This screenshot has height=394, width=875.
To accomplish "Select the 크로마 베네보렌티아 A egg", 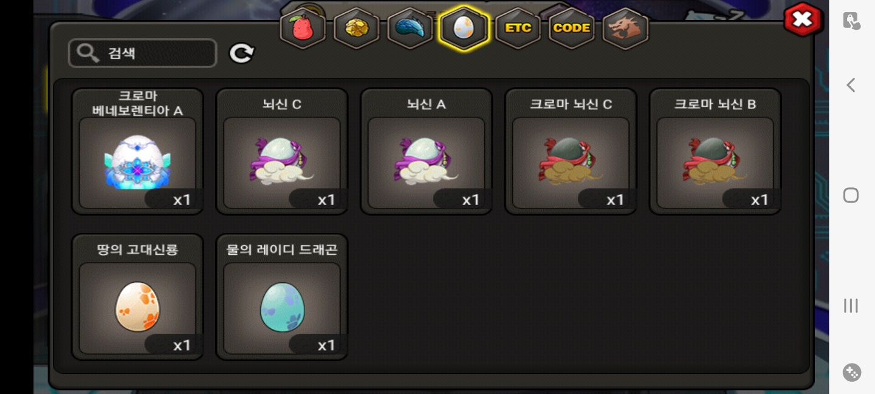I will pos(137,151).
